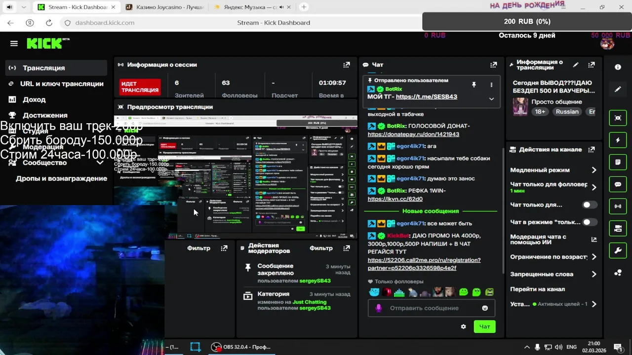632x355 pixels.
Task: Open the lkvn.cc/62d0 link
Action: pyautogui.click(x=395, y=199)
